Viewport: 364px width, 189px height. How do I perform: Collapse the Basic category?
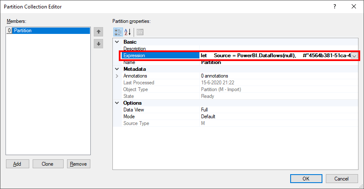(118, 42)
